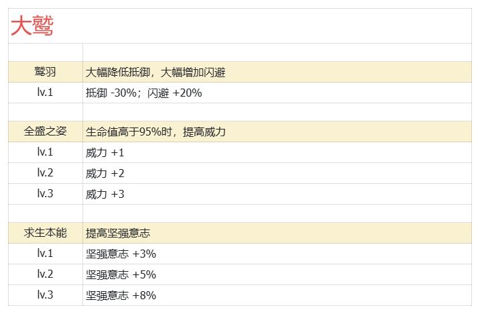Click lv.1 cell under 求生本能
480x314 pixels.
pos(46,254)
